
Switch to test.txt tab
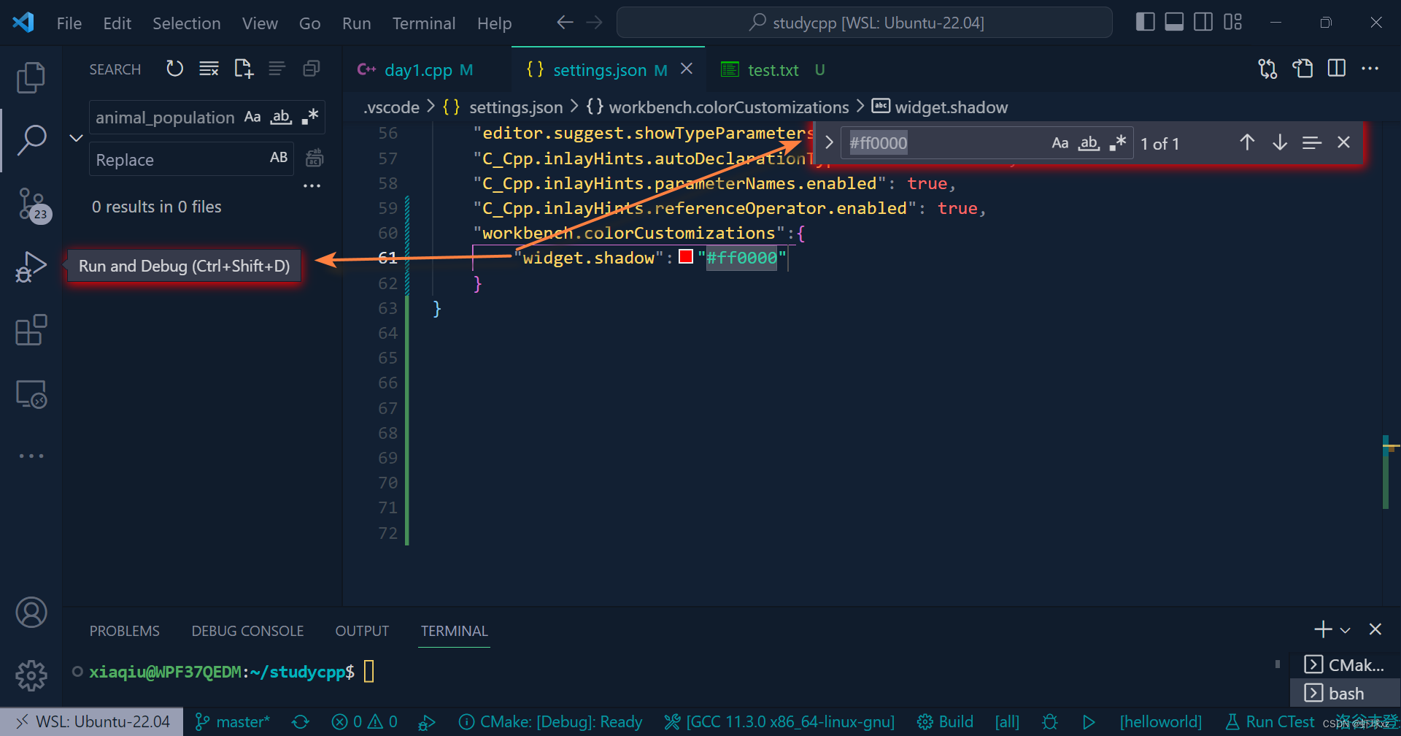click(x=773, y=69)
